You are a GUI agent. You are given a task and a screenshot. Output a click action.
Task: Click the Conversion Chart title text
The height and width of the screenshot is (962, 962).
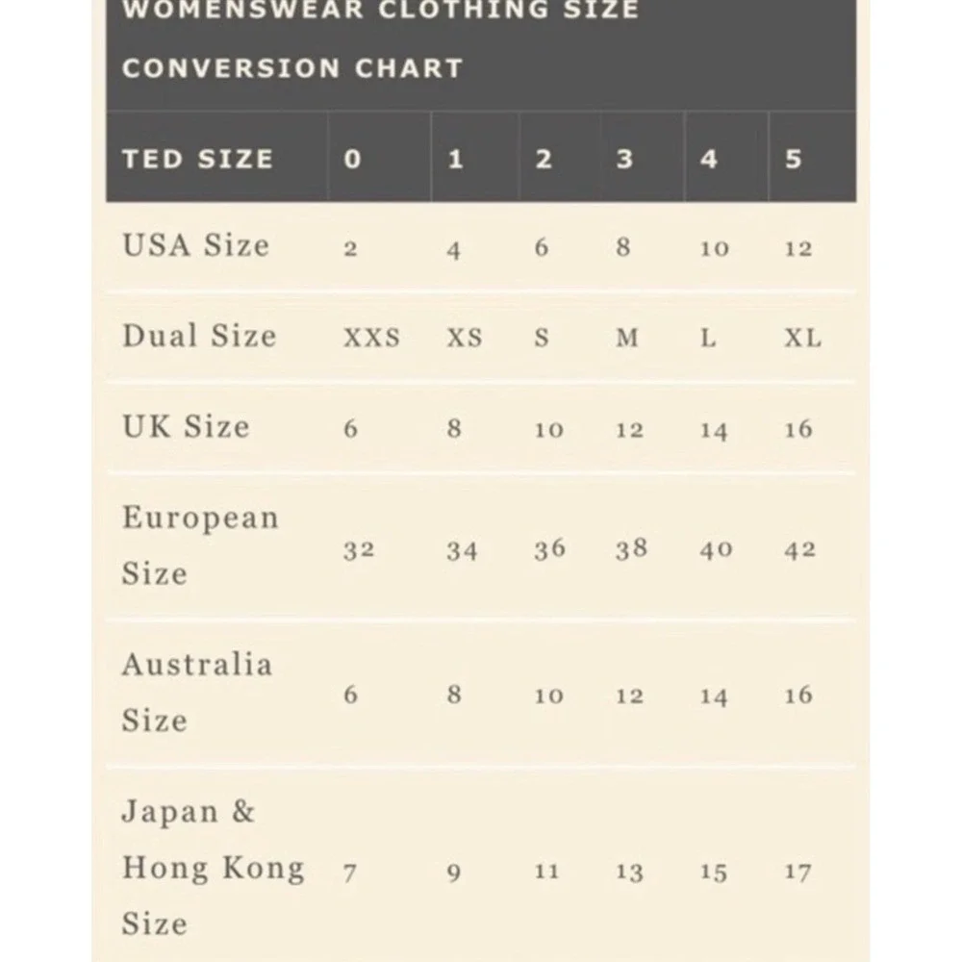coord(292,68)
